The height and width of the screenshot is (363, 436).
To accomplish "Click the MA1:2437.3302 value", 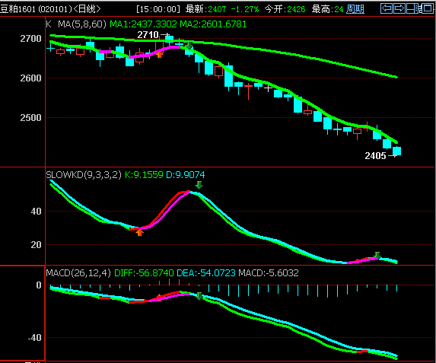I will [143, 24].
